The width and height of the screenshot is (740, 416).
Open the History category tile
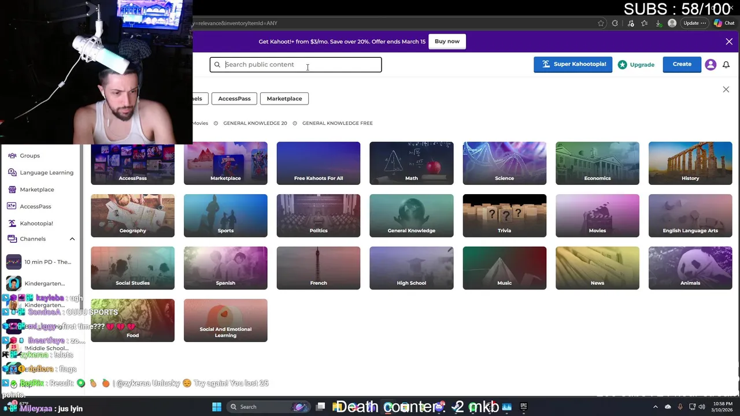[690, 164]
